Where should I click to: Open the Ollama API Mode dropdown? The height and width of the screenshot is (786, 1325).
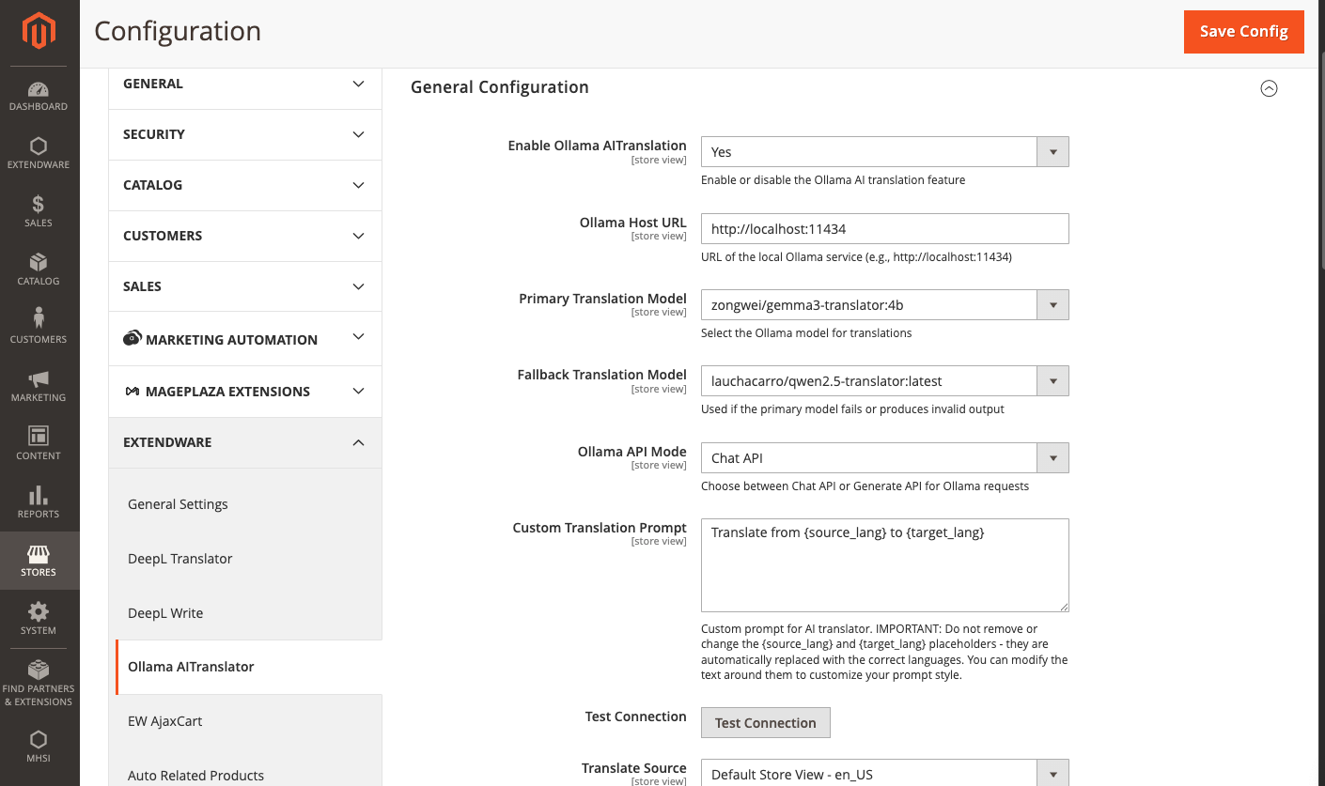tap(884, 458)
